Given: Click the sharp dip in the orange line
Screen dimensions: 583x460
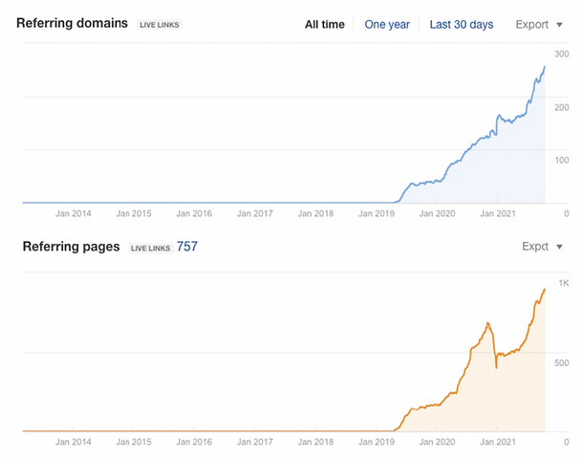Looking at the screenshot, I should pos(496,366).
